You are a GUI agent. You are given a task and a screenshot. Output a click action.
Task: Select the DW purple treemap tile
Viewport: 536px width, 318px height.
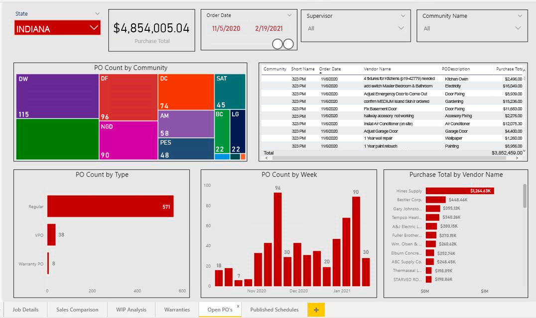pyautogui.click(x=57, y=96)
